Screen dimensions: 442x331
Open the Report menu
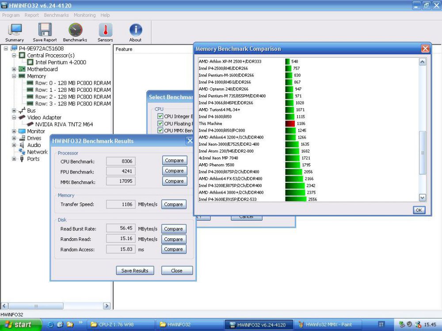32,15
